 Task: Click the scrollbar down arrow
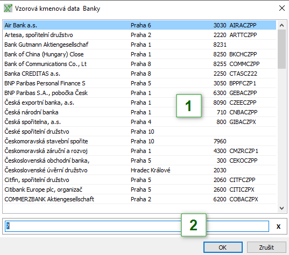281,208
